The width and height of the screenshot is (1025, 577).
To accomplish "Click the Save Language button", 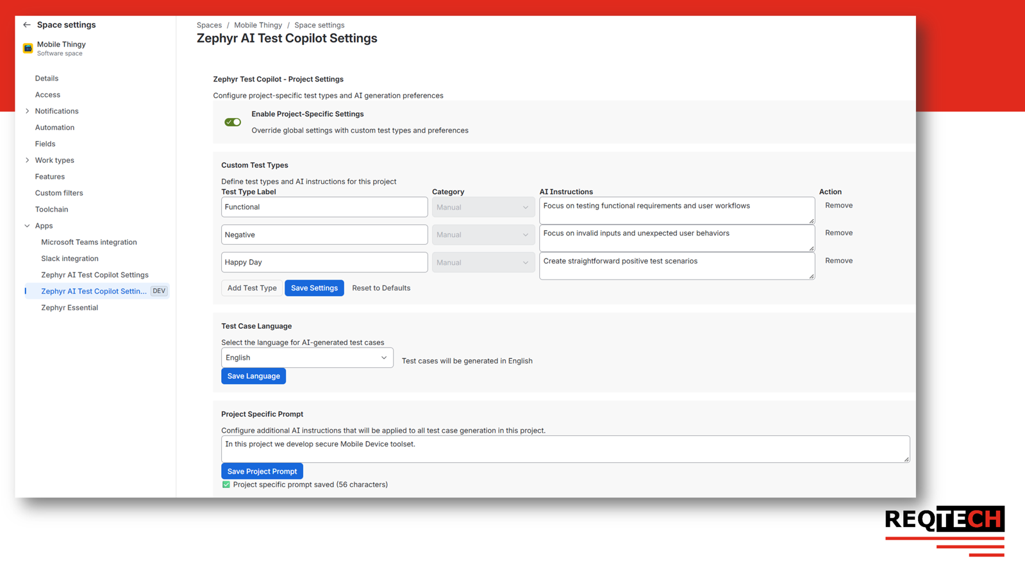I will pos(254,376).
